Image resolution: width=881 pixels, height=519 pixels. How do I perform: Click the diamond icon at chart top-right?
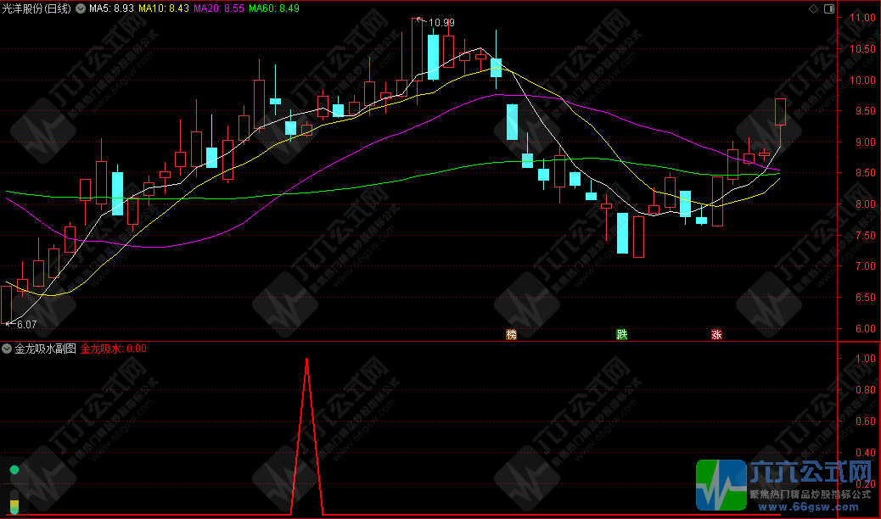pyautogui.click(x=813, y=8)
